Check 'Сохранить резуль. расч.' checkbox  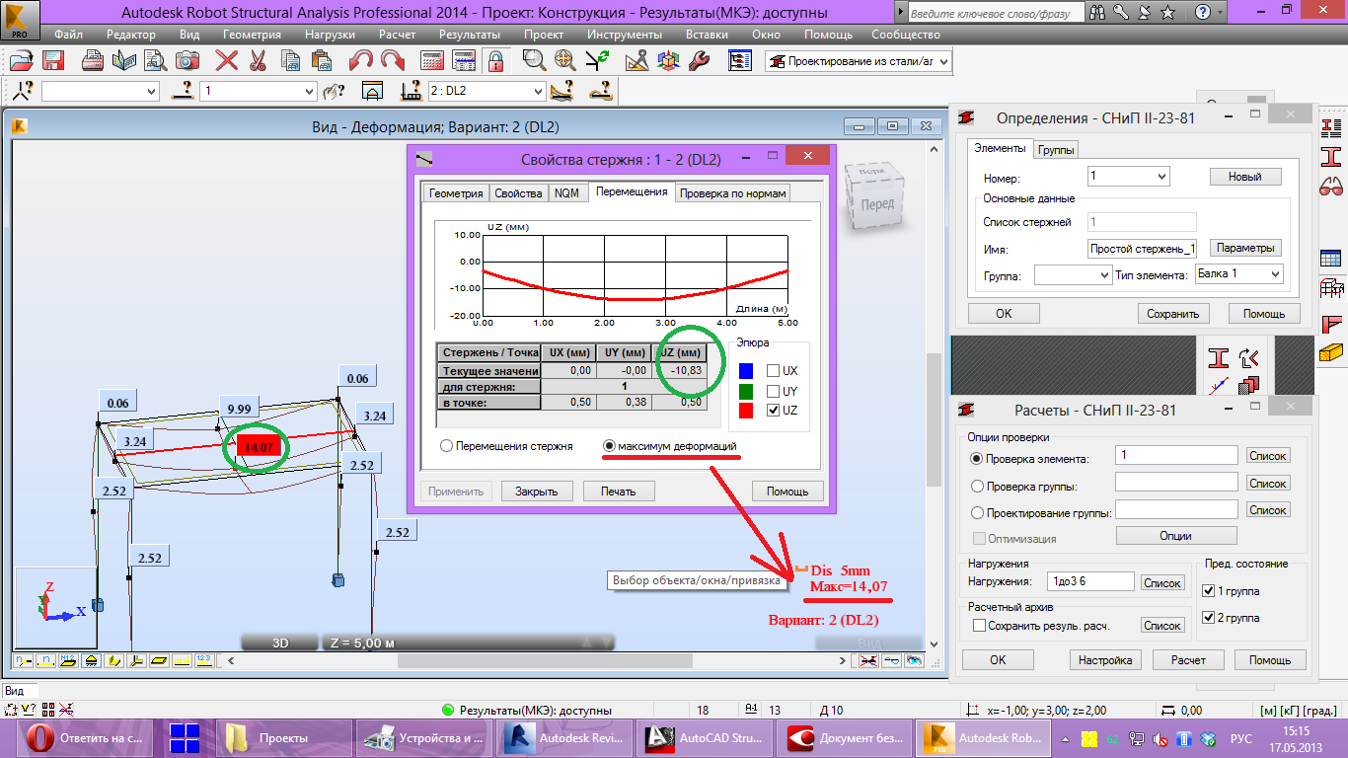[x=979, y=626]
